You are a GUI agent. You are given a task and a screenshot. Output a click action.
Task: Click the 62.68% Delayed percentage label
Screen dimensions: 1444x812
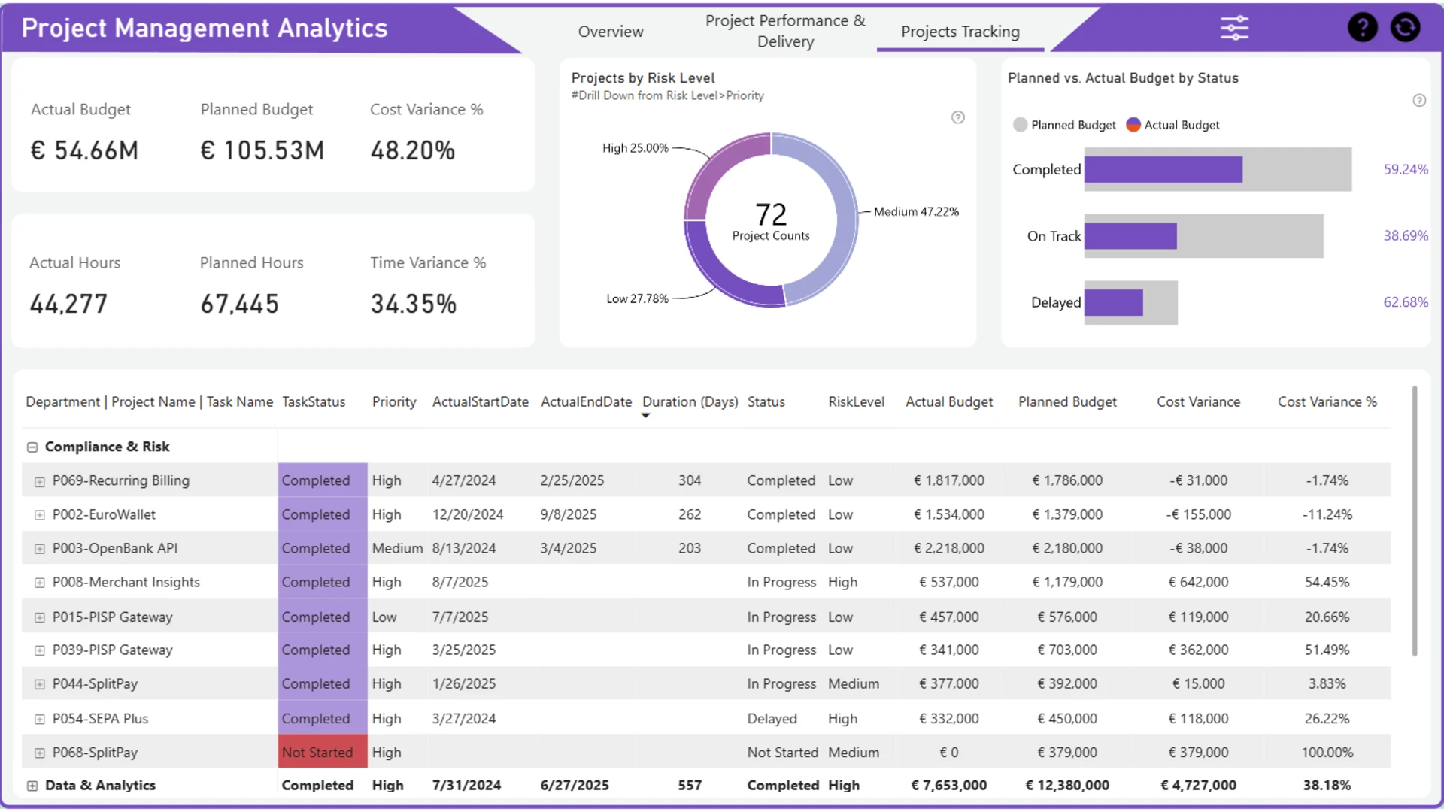[x=1406, y=302]
